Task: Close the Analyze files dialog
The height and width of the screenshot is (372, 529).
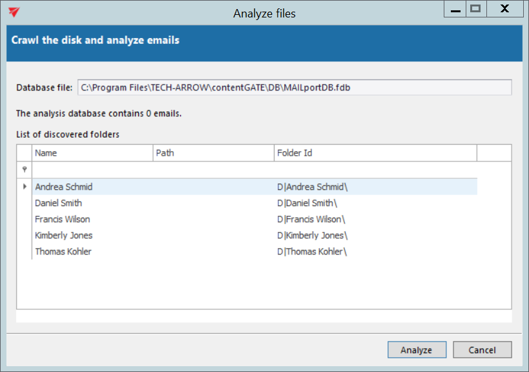Action: coord(506,10)
